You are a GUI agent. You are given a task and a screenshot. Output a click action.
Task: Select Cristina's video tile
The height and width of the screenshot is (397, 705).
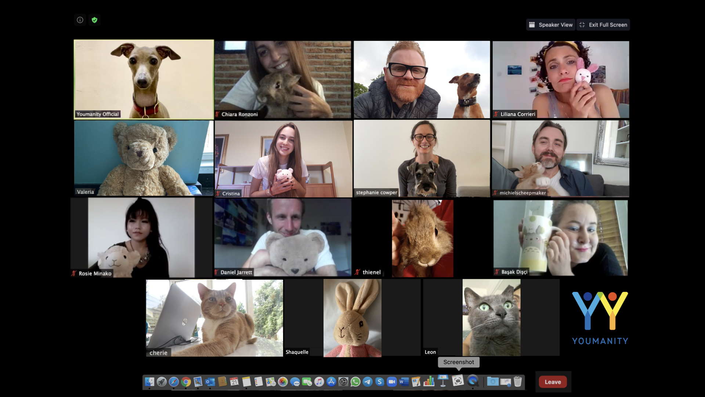coord(283,159)
